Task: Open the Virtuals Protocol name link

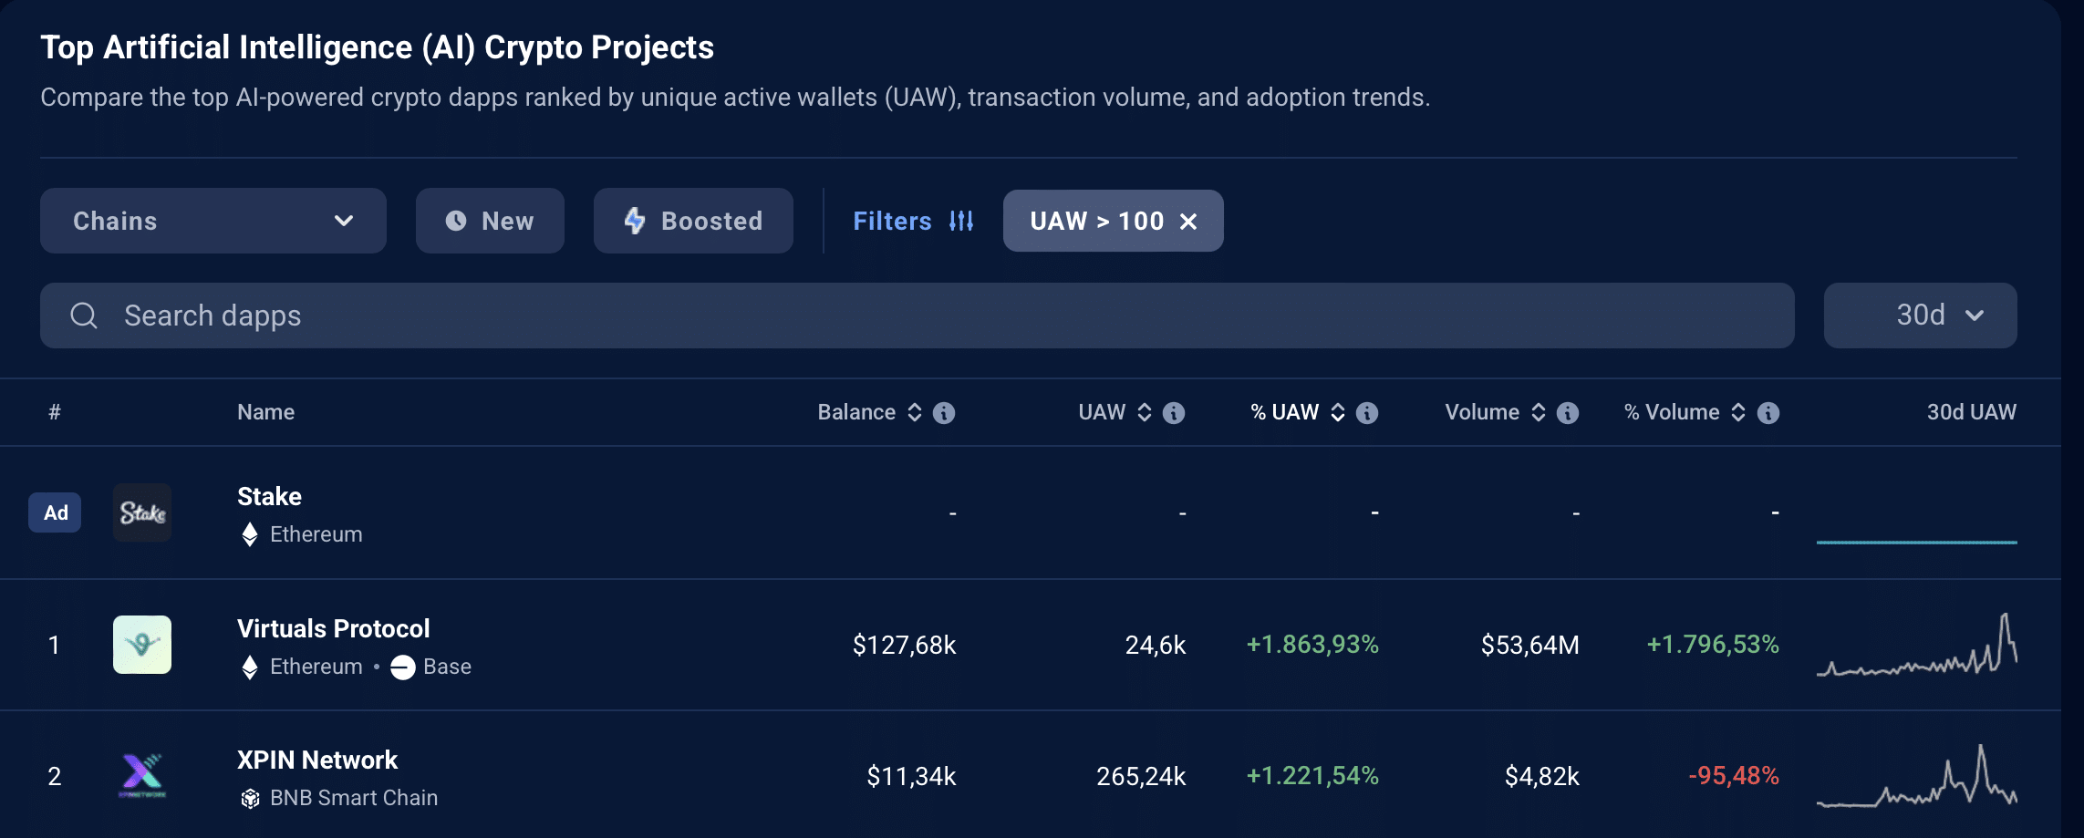Action: pos(333,628)
